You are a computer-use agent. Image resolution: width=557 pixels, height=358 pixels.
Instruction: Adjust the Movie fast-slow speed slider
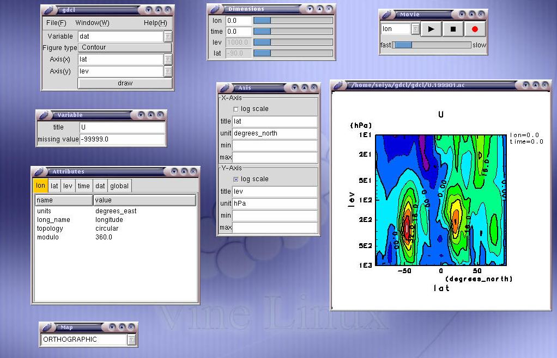(432, 45)
